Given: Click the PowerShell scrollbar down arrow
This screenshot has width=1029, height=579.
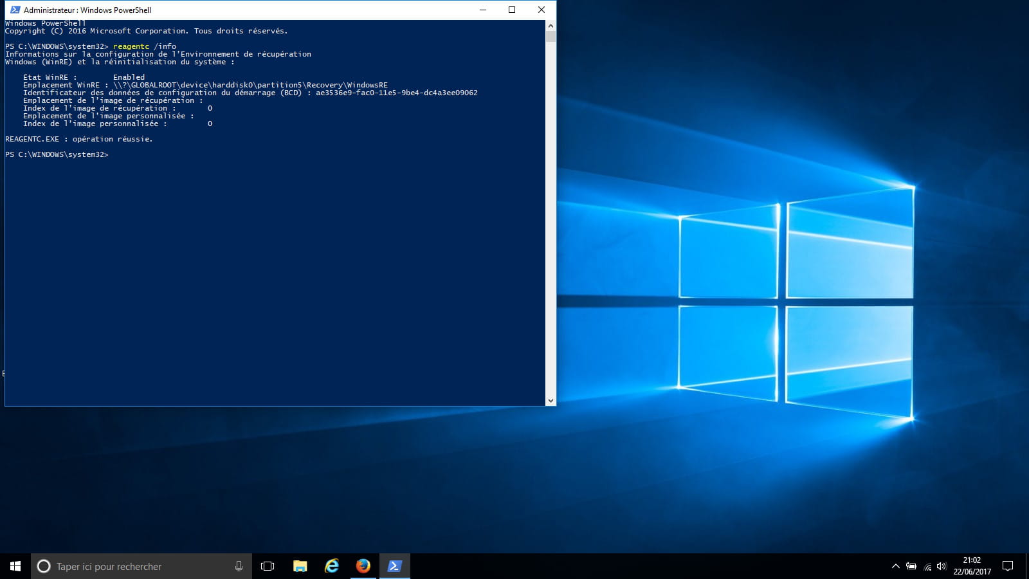Looking at the screenshot, I should 551,400.
